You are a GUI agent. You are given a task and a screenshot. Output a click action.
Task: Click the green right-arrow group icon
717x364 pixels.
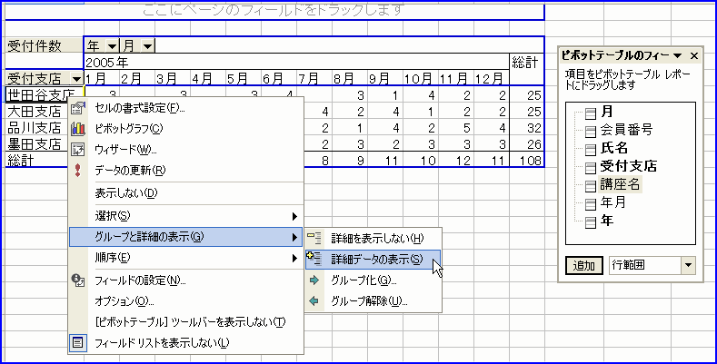pos(314,280)
